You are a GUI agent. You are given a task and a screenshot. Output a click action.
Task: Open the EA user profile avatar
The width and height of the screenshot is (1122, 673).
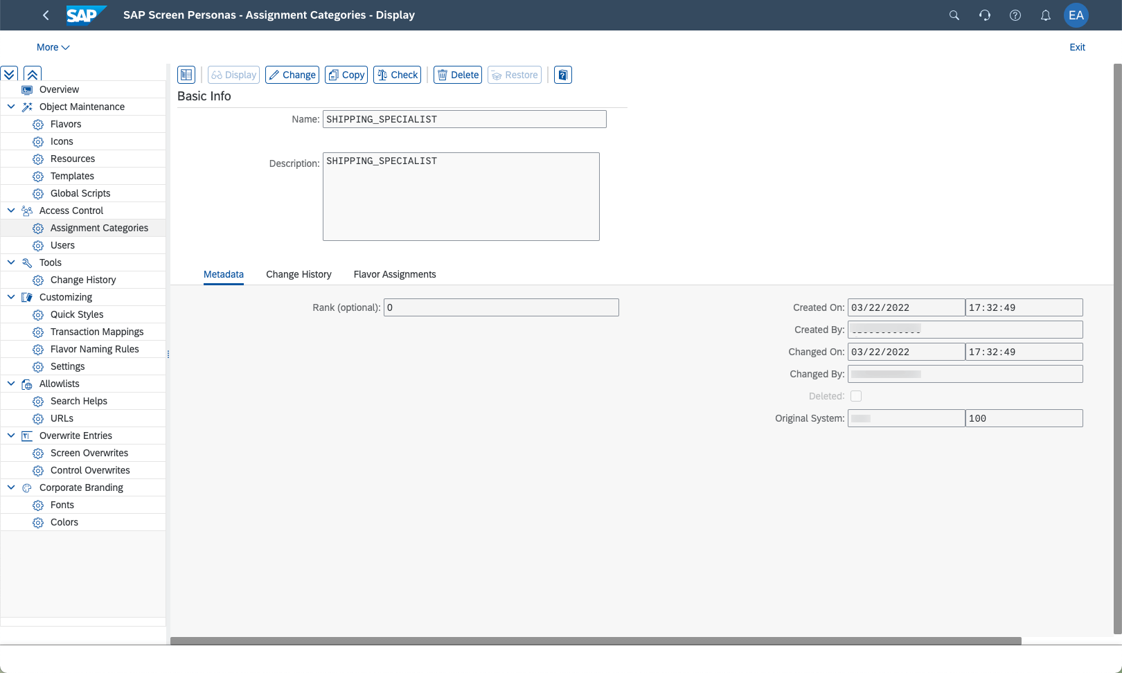1076,15
